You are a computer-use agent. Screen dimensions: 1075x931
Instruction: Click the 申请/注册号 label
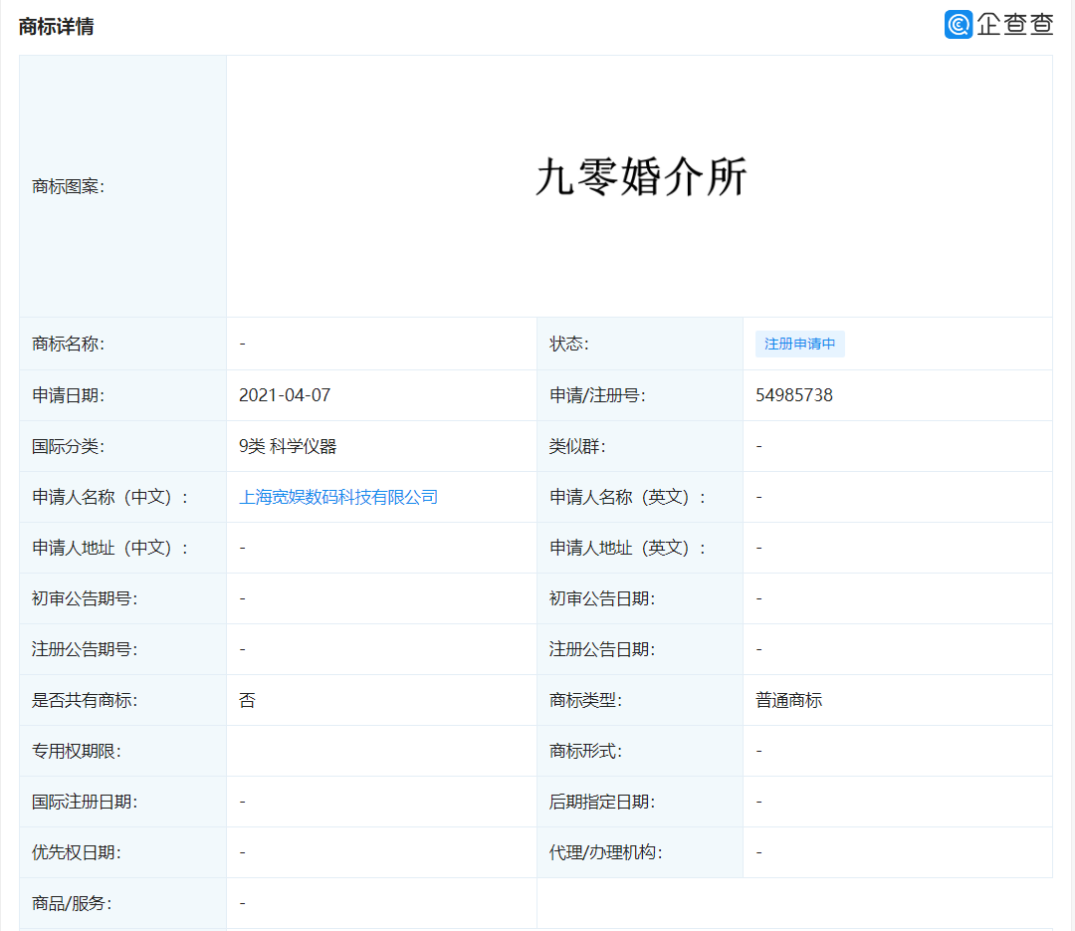[x=597, y=395]
